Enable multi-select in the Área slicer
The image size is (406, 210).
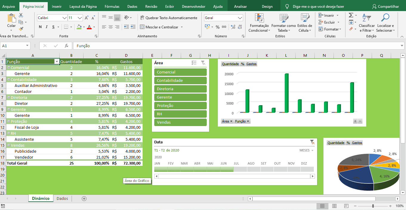click(194, 63)
